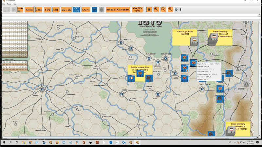The image size is (262, 147).
Task: Roll the D6 + D6 dice button
Action: coord(66,10)
